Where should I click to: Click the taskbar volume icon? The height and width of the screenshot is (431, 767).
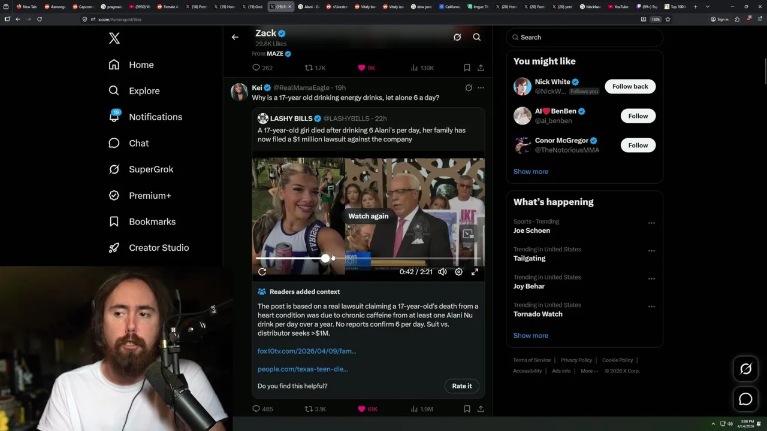point(730,424)
